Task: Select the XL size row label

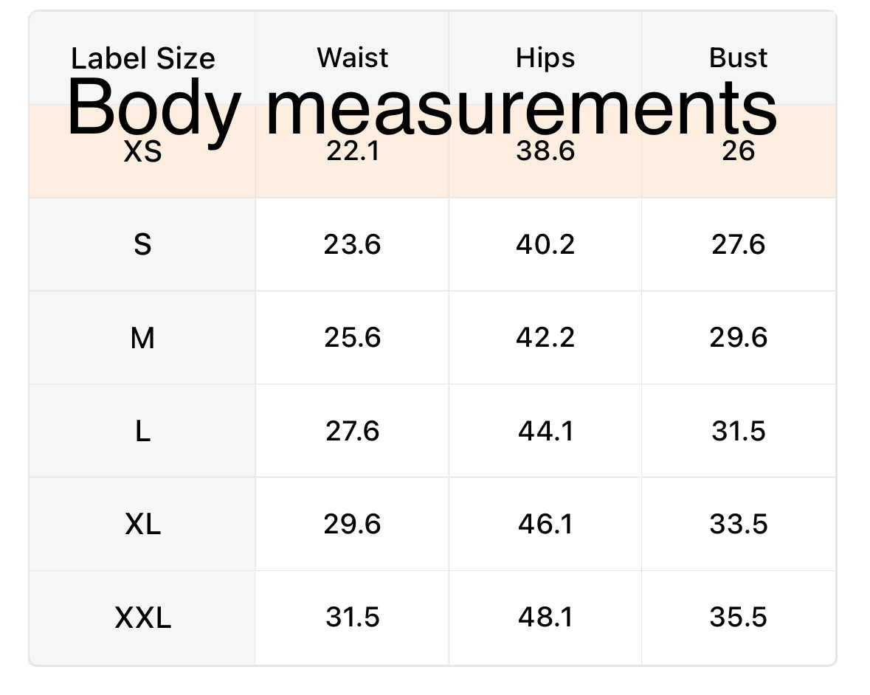Action: [142, 524]
